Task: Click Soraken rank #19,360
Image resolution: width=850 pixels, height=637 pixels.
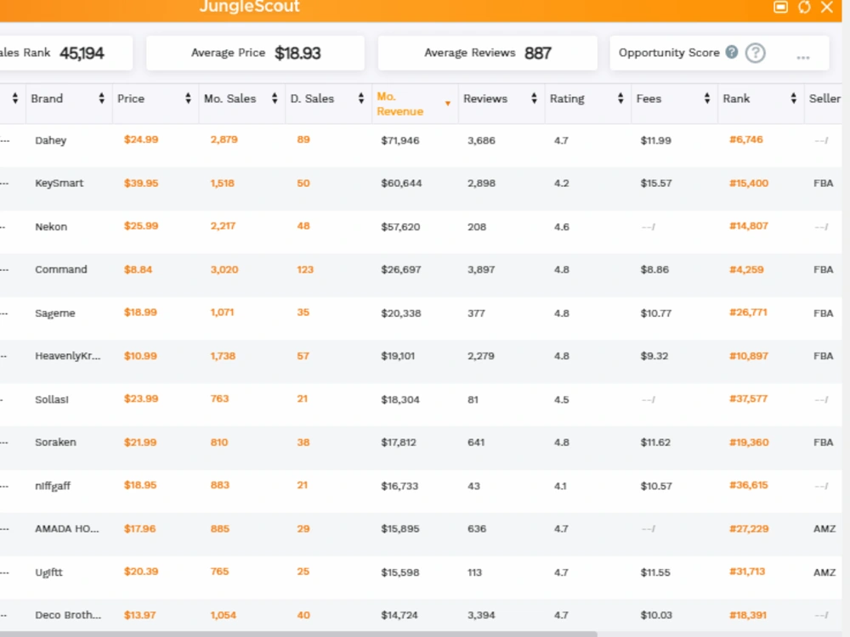Action: [749, 442]
